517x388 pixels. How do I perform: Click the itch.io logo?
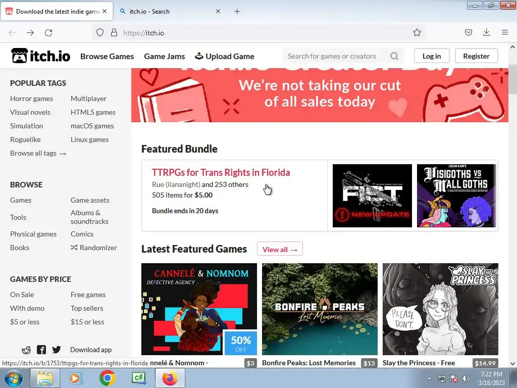(40, 56)
